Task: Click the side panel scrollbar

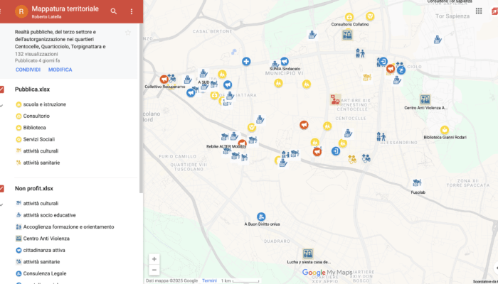Action: 141,108
